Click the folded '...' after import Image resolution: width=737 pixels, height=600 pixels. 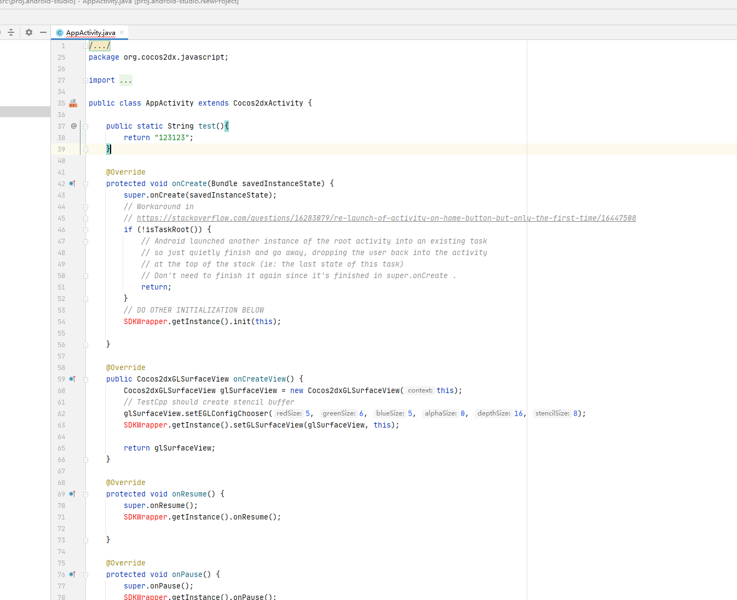(x=126, y=80)
